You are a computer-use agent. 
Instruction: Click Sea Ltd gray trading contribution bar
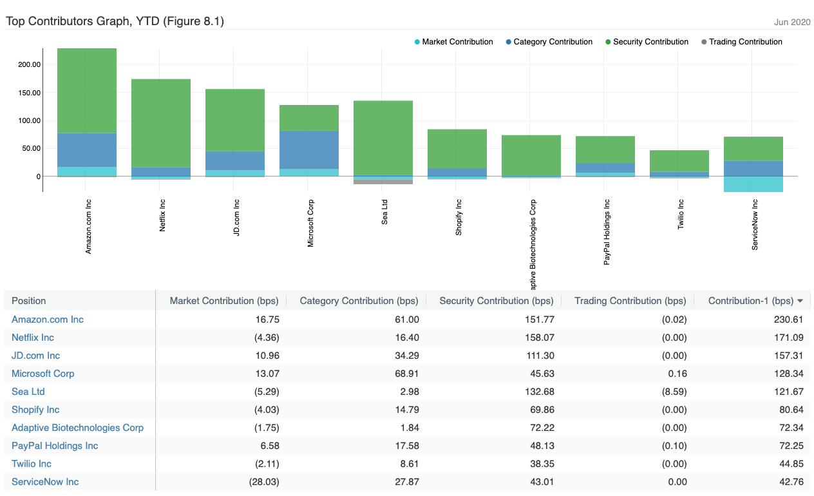tap(383, 182)
